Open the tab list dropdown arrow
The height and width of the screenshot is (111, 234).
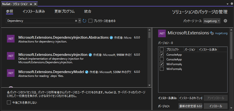[x=228, y=4]
